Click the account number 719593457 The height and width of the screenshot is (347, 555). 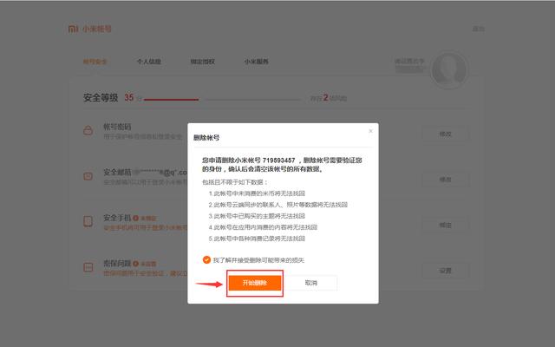tap(278, 160)
